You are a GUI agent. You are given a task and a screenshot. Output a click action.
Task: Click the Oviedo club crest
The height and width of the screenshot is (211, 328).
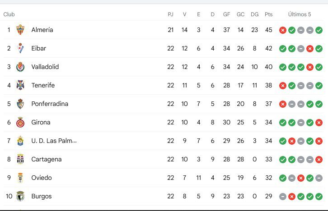20,178
